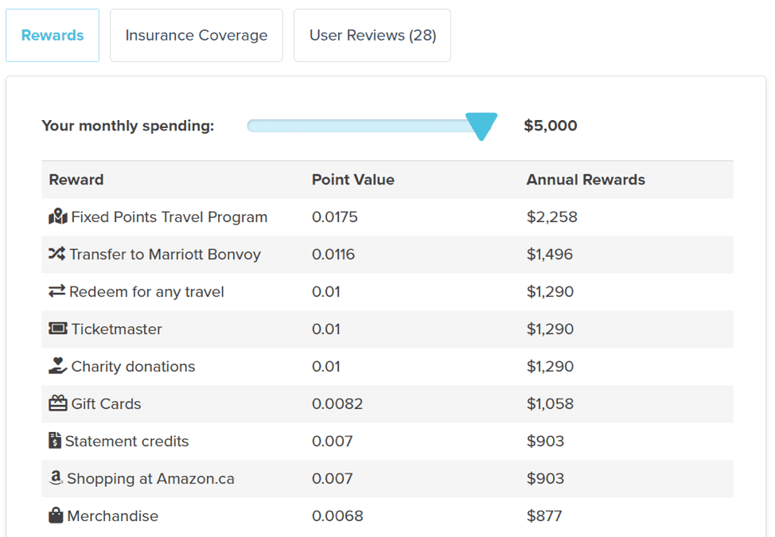Click the gift box icon beside Gift Cards
775x537 pixels.
click(58, 403)
